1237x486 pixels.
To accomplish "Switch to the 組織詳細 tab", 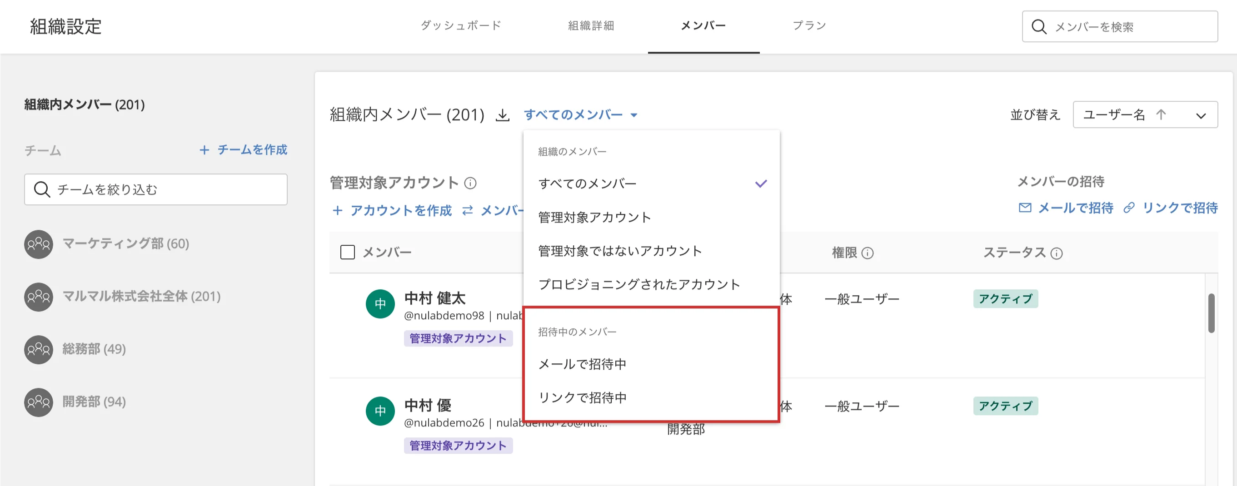I will click(x=591, y=25).
